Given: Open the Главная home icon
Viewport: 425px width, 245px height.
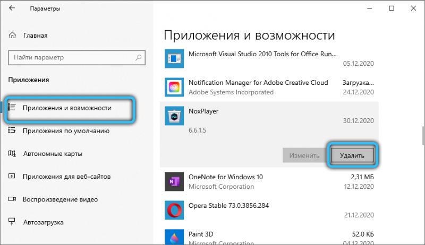Looking at the screenshot, I should [12, 36].
